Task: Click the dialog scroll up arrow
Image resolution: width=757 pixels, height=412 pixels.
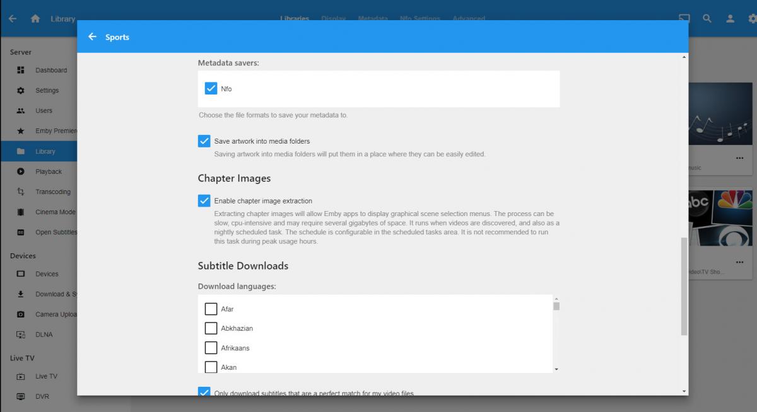Action: pyautogui.click(x=684, y=57)
